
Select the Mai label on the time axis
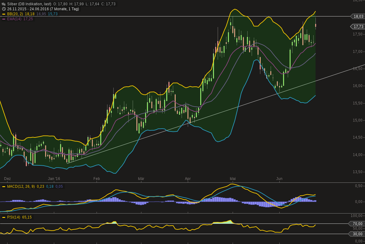pyautogui.click(x=233, y=179)
